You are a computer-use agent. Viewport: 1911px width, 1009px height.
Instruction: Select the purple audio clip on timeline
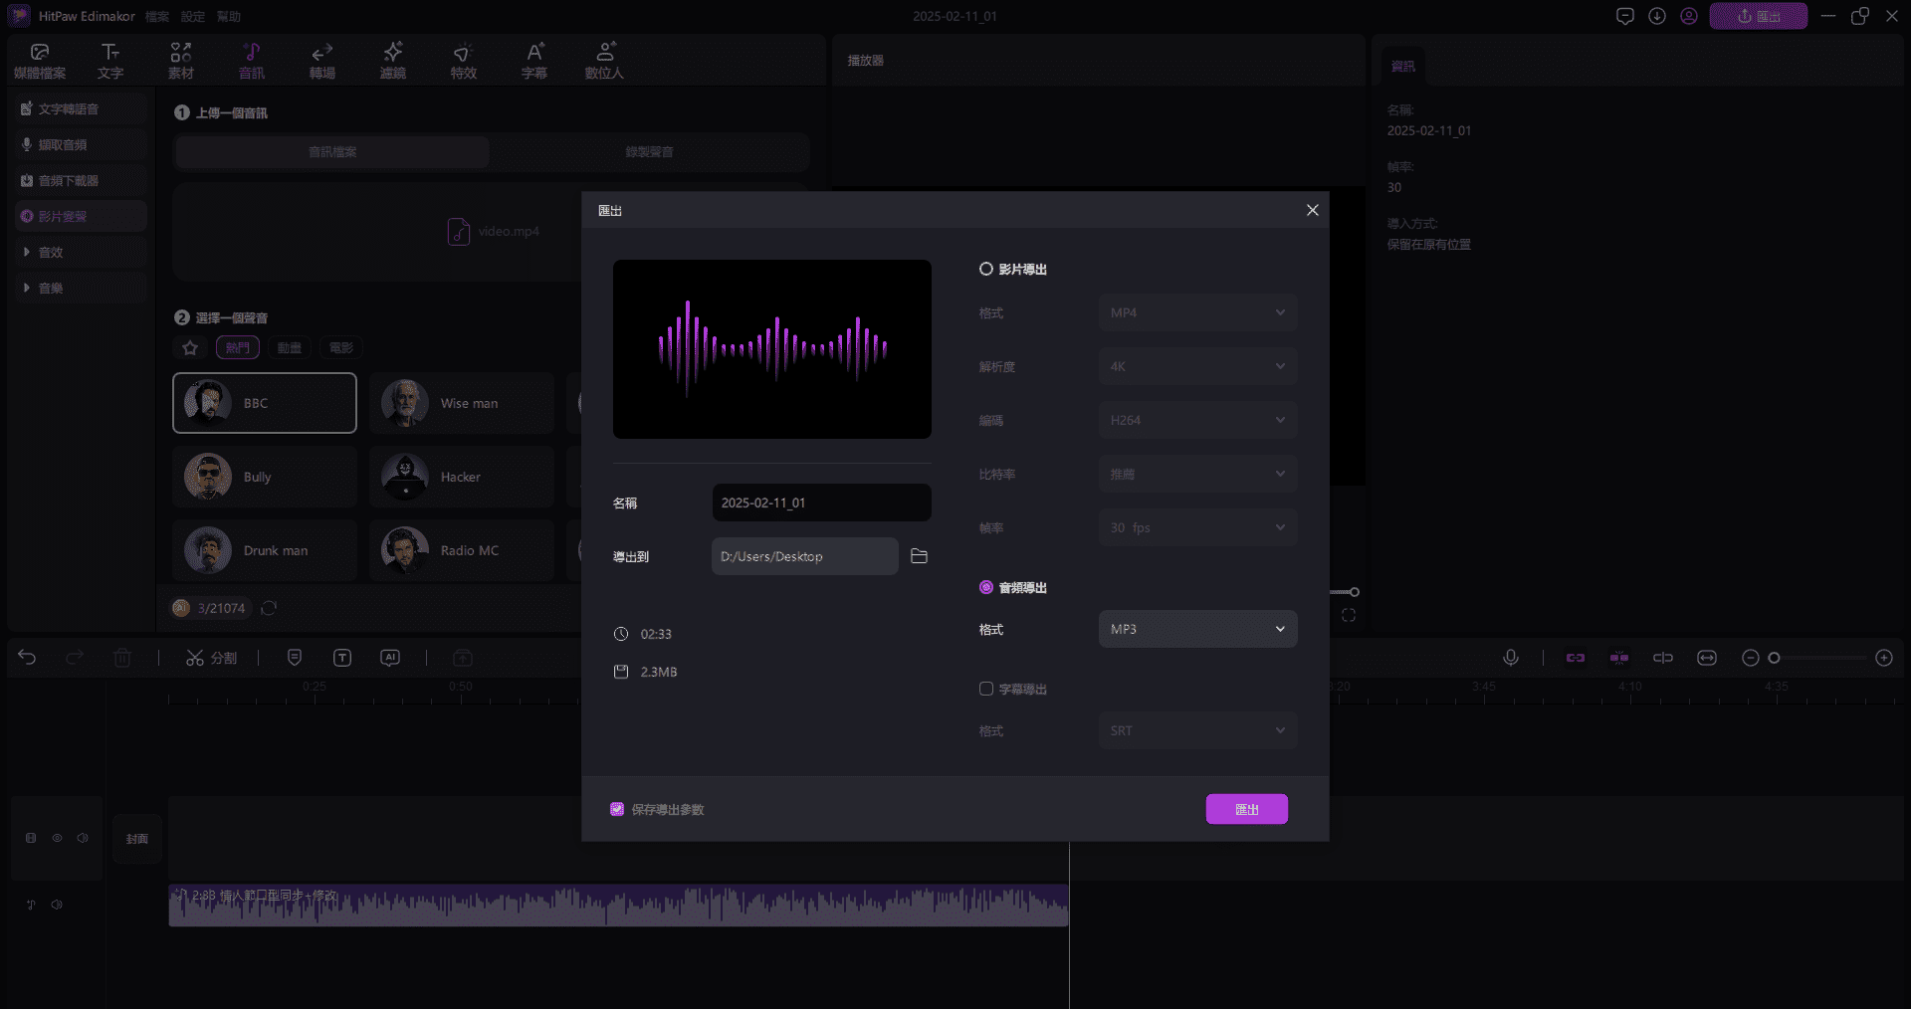618,906
